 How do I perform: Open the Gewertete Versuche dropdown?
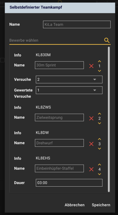[x=69, y=90]
